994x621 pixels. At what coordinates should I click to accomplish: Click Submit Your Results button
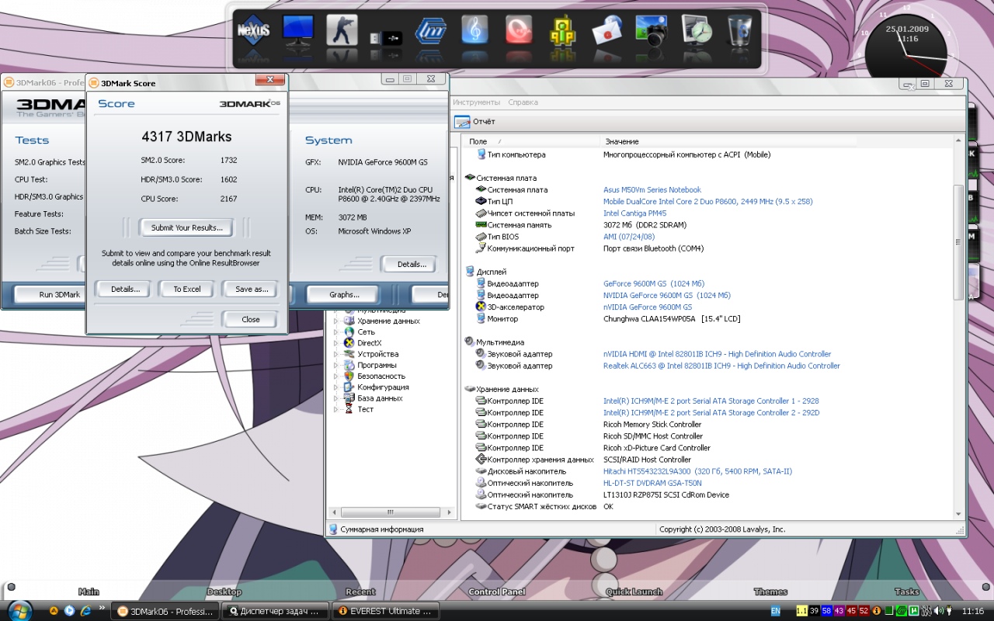tap(186, 227)
